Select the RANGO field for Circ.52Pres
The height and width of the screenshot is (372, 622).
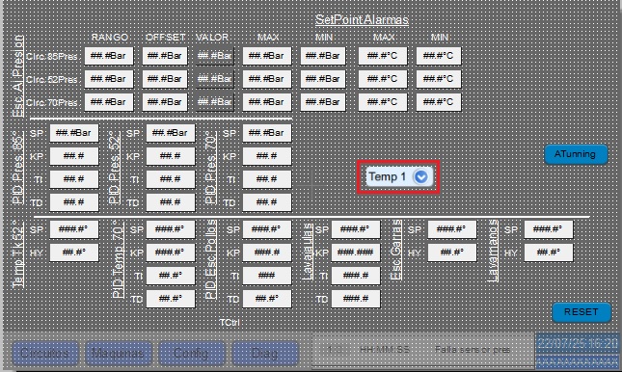click(x=109, y=79)
